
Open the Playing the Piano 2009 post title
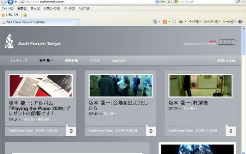39,108
